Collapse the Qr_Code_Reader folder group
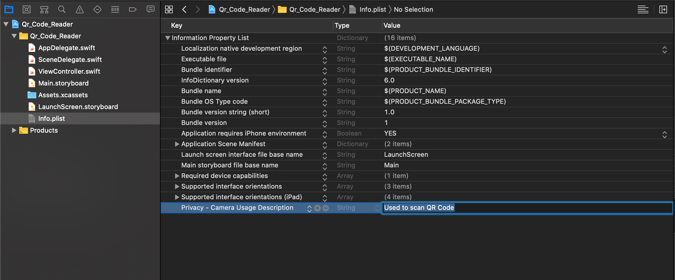This screenshot has height=280, width=675. click(x=14, y=36)
